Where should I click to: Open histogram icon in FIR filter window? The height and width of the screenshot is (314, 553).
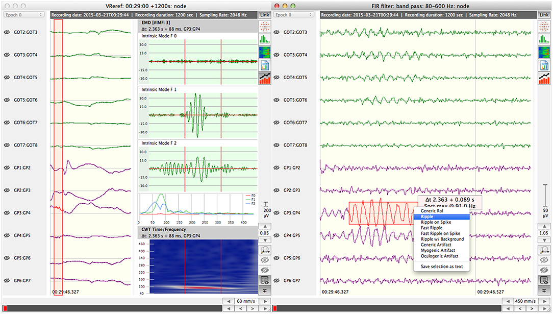[544, 39]
